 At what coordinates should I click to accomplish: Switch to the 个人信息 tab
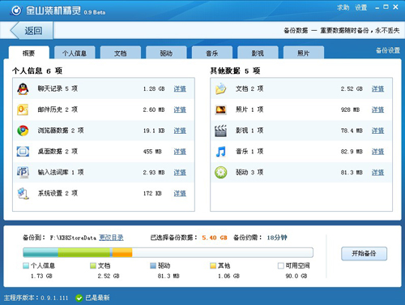pyautogui.click(x=75, y=53)
